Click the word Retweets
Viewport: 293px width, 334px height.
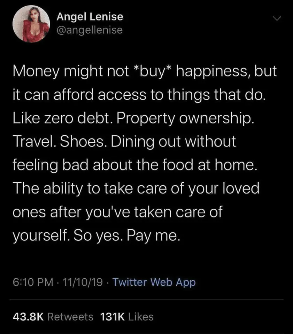tap(70, 317)
